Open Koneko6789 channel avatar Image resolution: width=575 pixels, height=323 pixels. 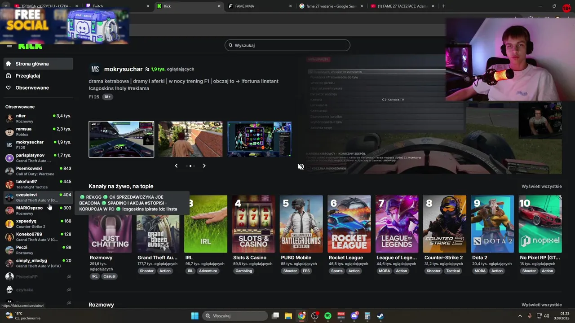(x=9, y=236)
